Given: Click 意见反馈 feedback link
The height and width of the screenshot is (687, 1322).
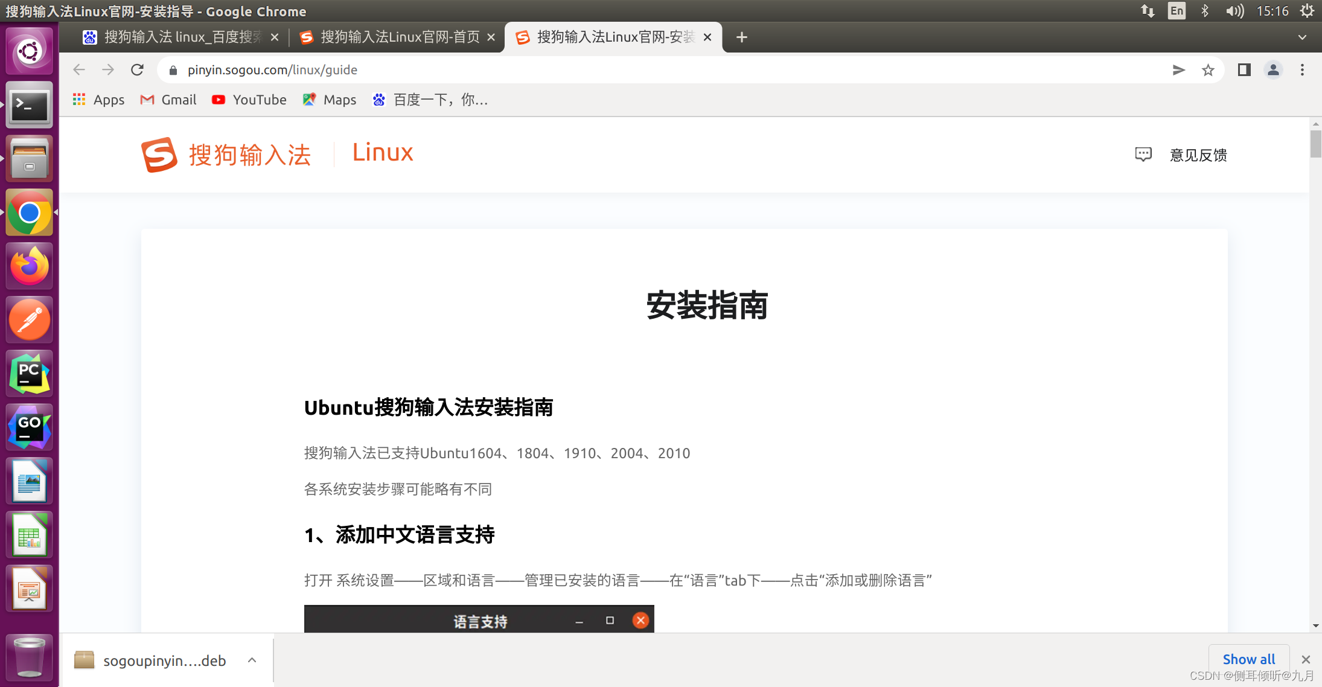Looking at the screenshot, I should [x=1198, y=155].
